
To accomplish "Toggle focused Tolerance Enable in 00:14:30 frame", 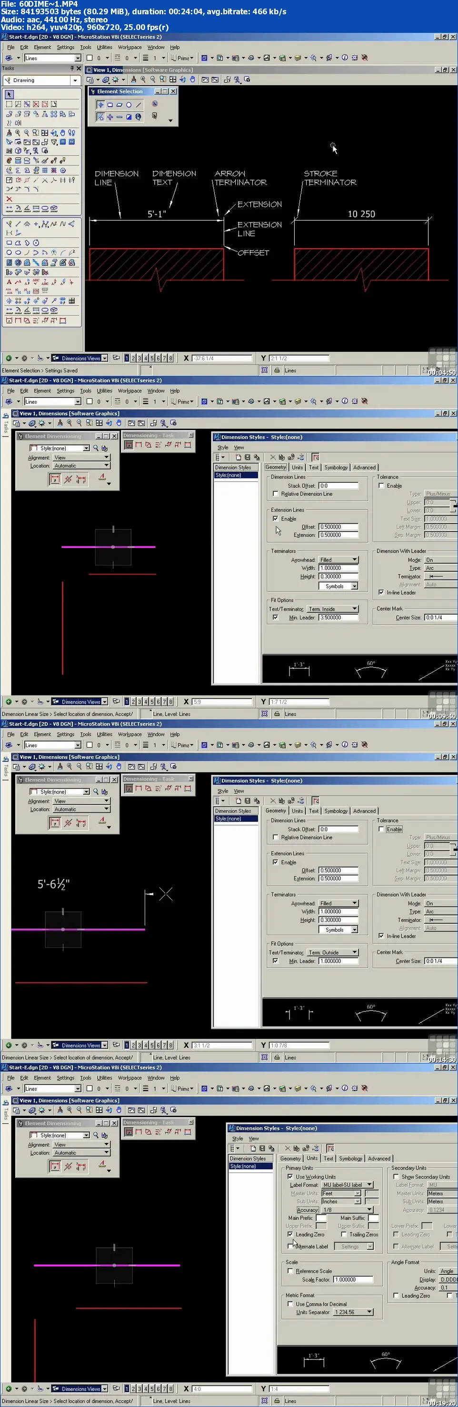I will pyautogui.click(x=381, y=829).
